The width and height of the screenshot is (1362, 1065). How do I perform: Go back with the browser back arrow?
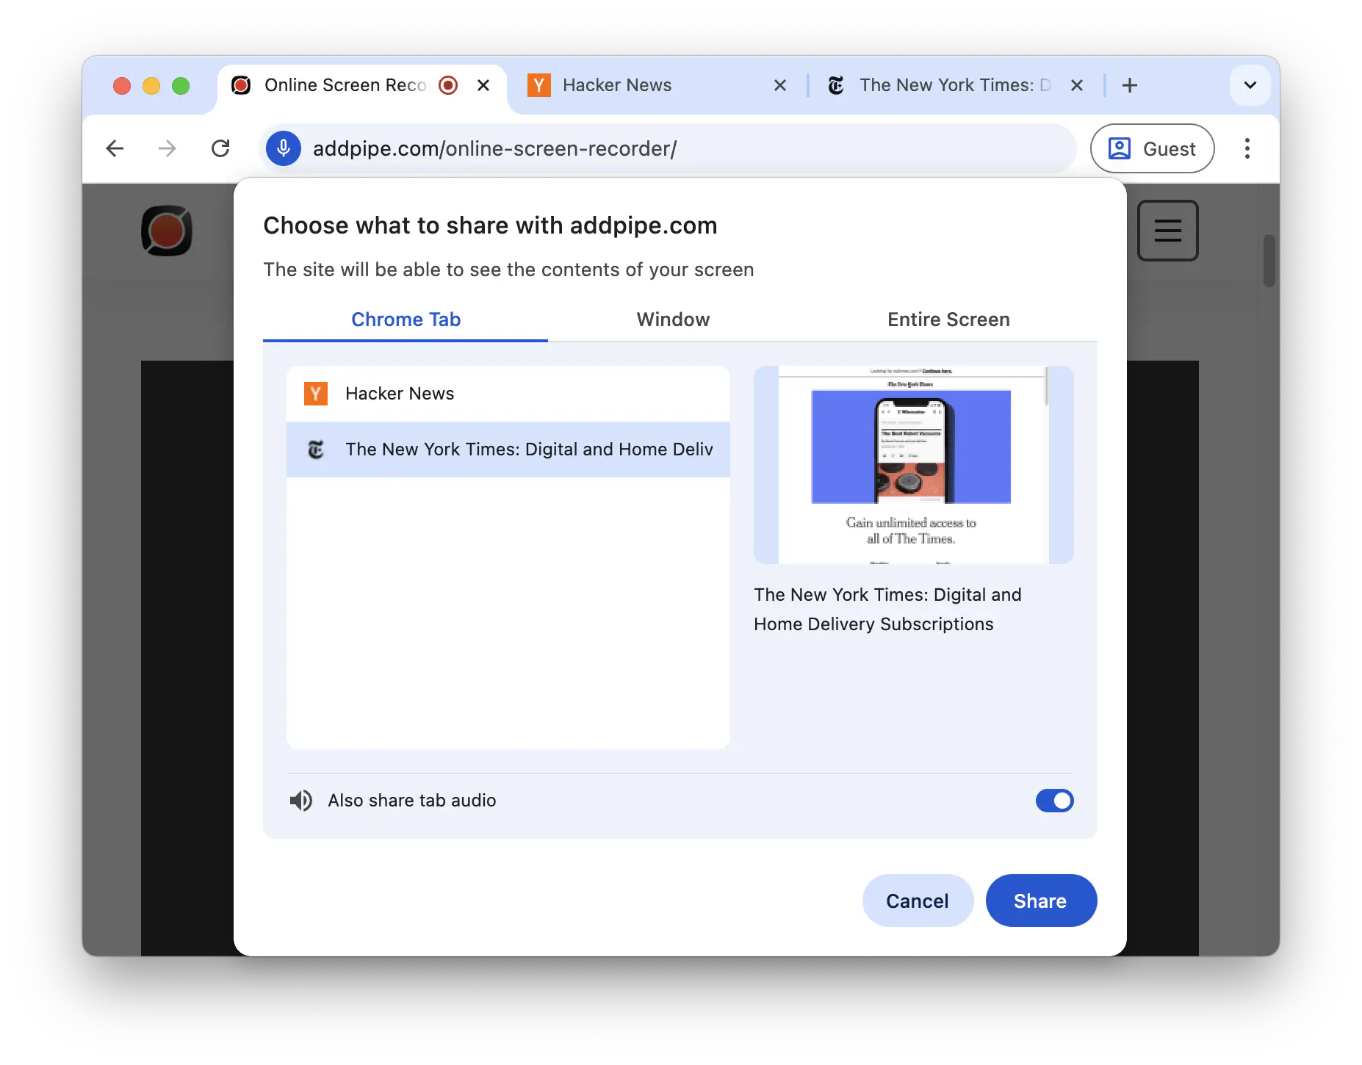(x=115, y=148)
